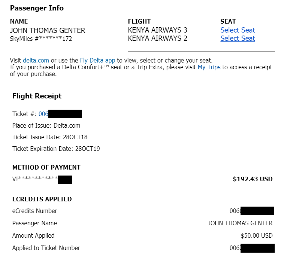Click the Place of Issue Delta.com line
Viewport: 287px width, 259px height.
(46, 126)
